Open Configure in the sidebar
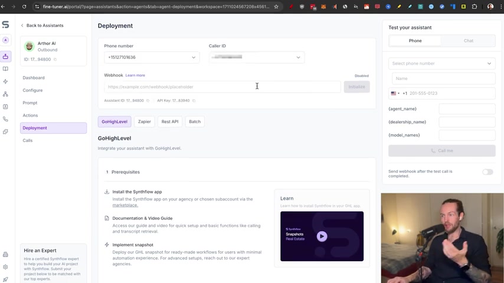Viewport: 504px width, 283px height. pos(32,90)
